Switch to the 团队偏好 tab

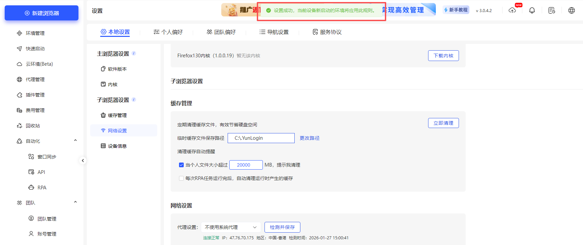pyautogui.click(x=221, y=32)
